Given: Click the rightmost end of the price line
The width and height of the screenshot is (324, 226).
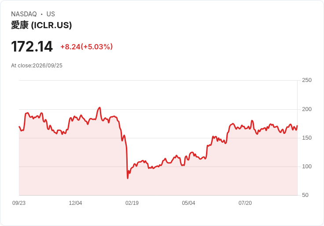Looking at the screenshot, I should (297, 126).
